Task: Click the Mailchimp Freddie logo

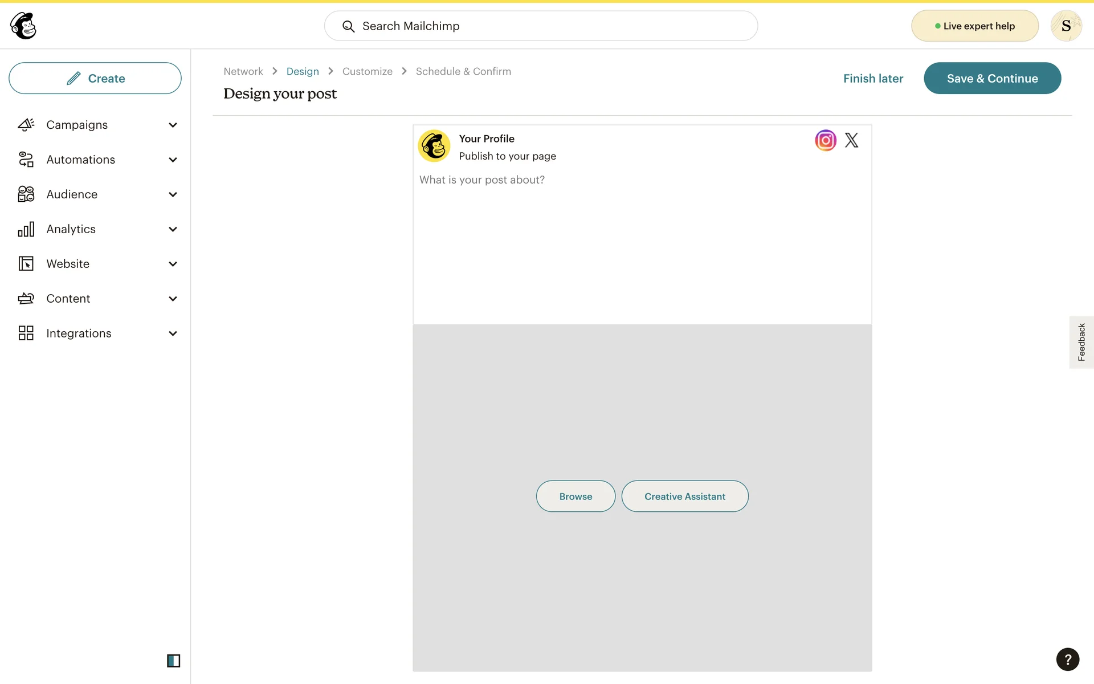Action: (23, 26)
